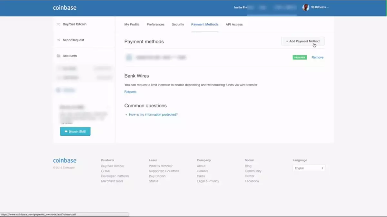Viewport: 387px width, 217px height.
Task: Open Supported Countries footer link
Action: [x=164, y=171]
